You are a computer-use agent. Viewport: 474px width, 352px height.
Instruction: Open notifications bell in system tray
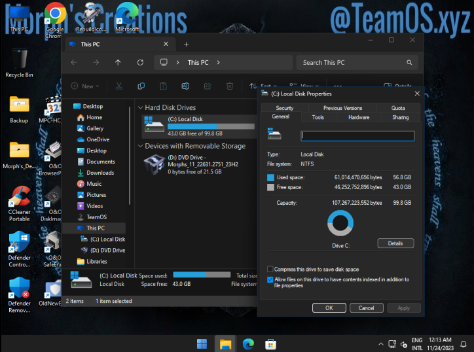click(x=463, y=344)
